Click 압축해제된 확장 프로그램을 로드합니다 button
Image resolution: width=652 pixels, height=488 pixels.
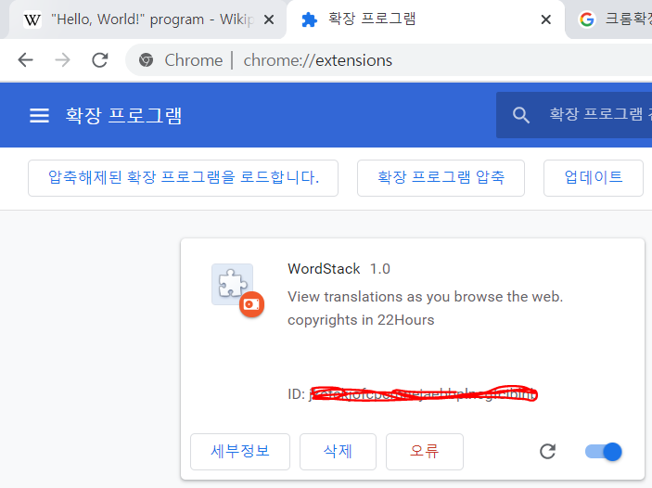click(183, 178)
